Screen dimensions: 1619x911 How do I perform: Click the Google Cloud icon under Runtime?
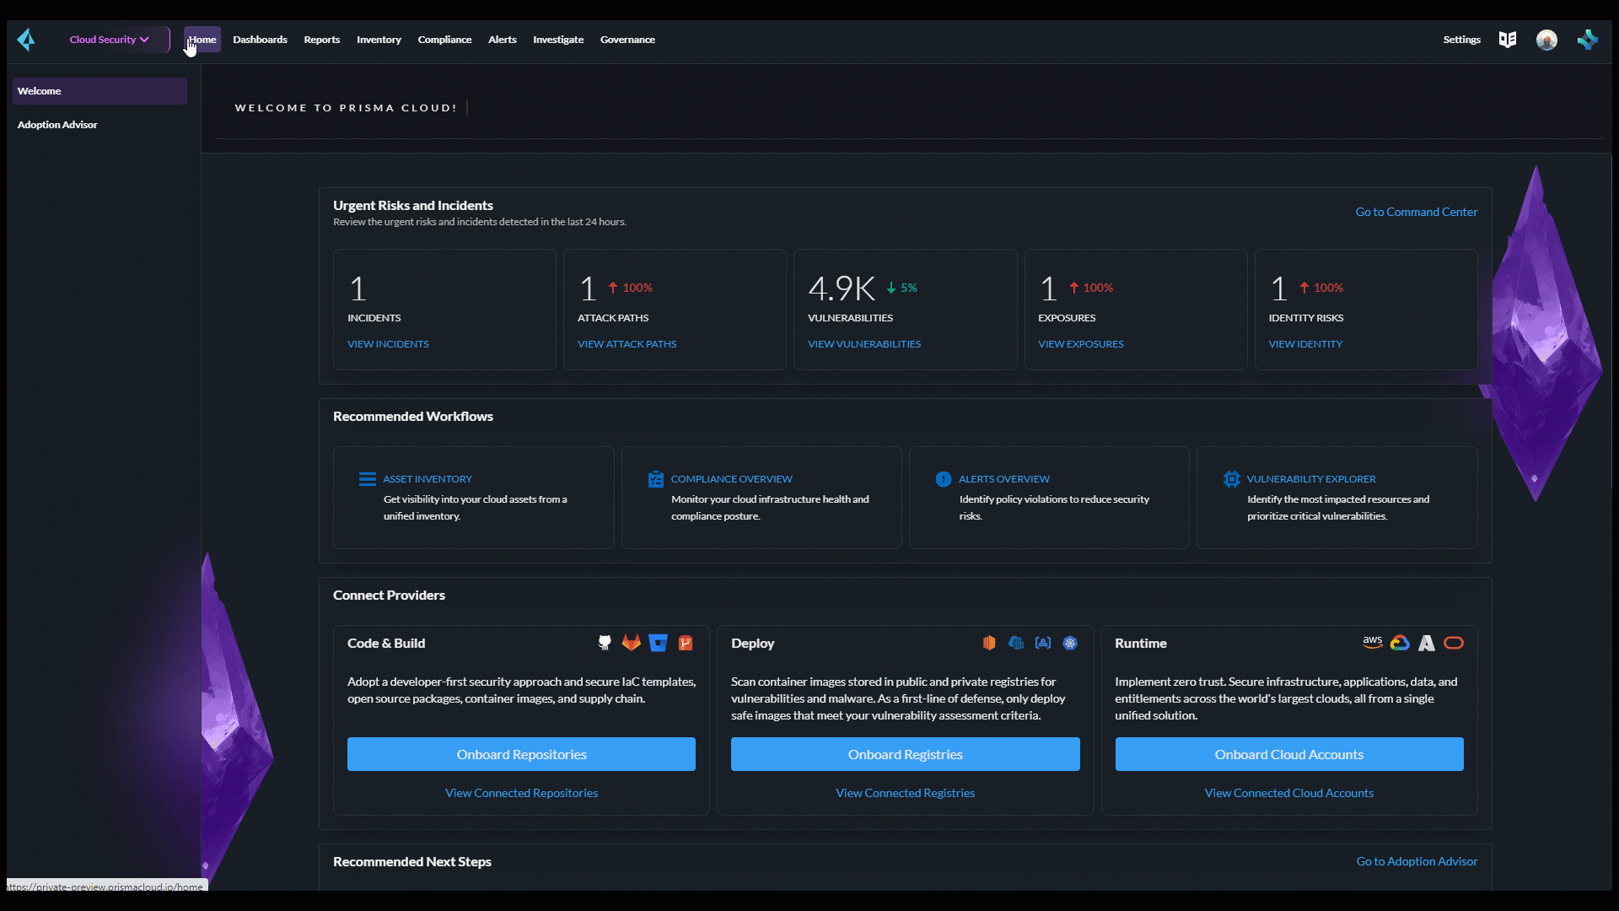click(x=1400, y=642)
